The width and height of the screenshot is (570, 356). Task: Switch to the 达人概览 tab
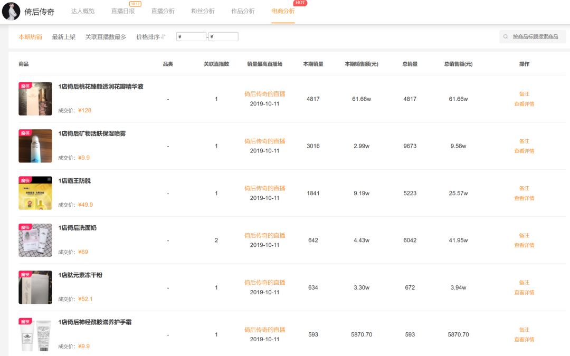point(84,12)
